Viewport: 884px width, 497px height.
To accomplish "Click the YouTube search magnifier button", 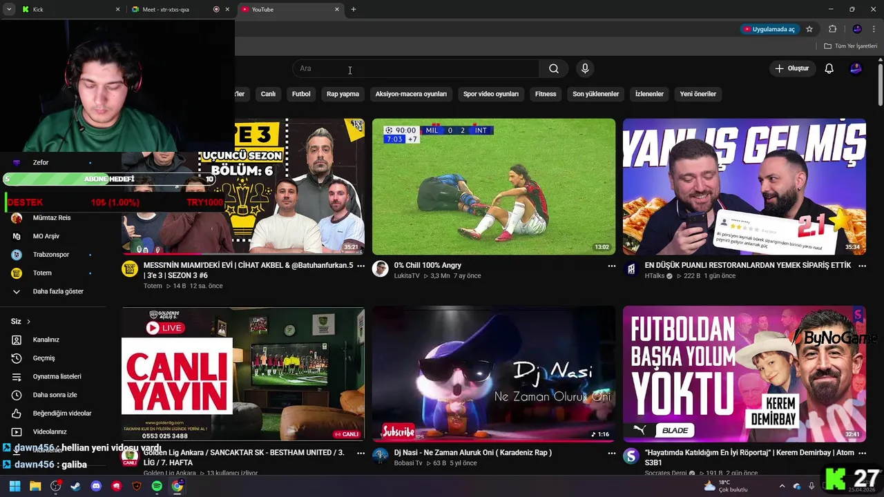I will pyautogui.click(x=553, y=68).
